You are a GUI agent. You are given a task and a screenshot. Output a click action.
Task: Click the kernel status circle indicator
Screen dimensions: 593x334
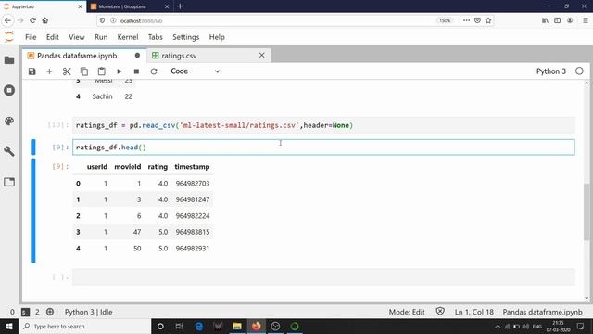pos(579,71)
